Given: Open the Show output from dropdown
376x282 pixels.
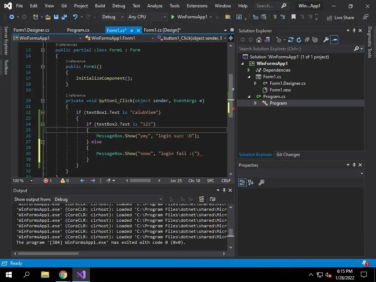Looking at the screenshot, I should tap(108, 199).
